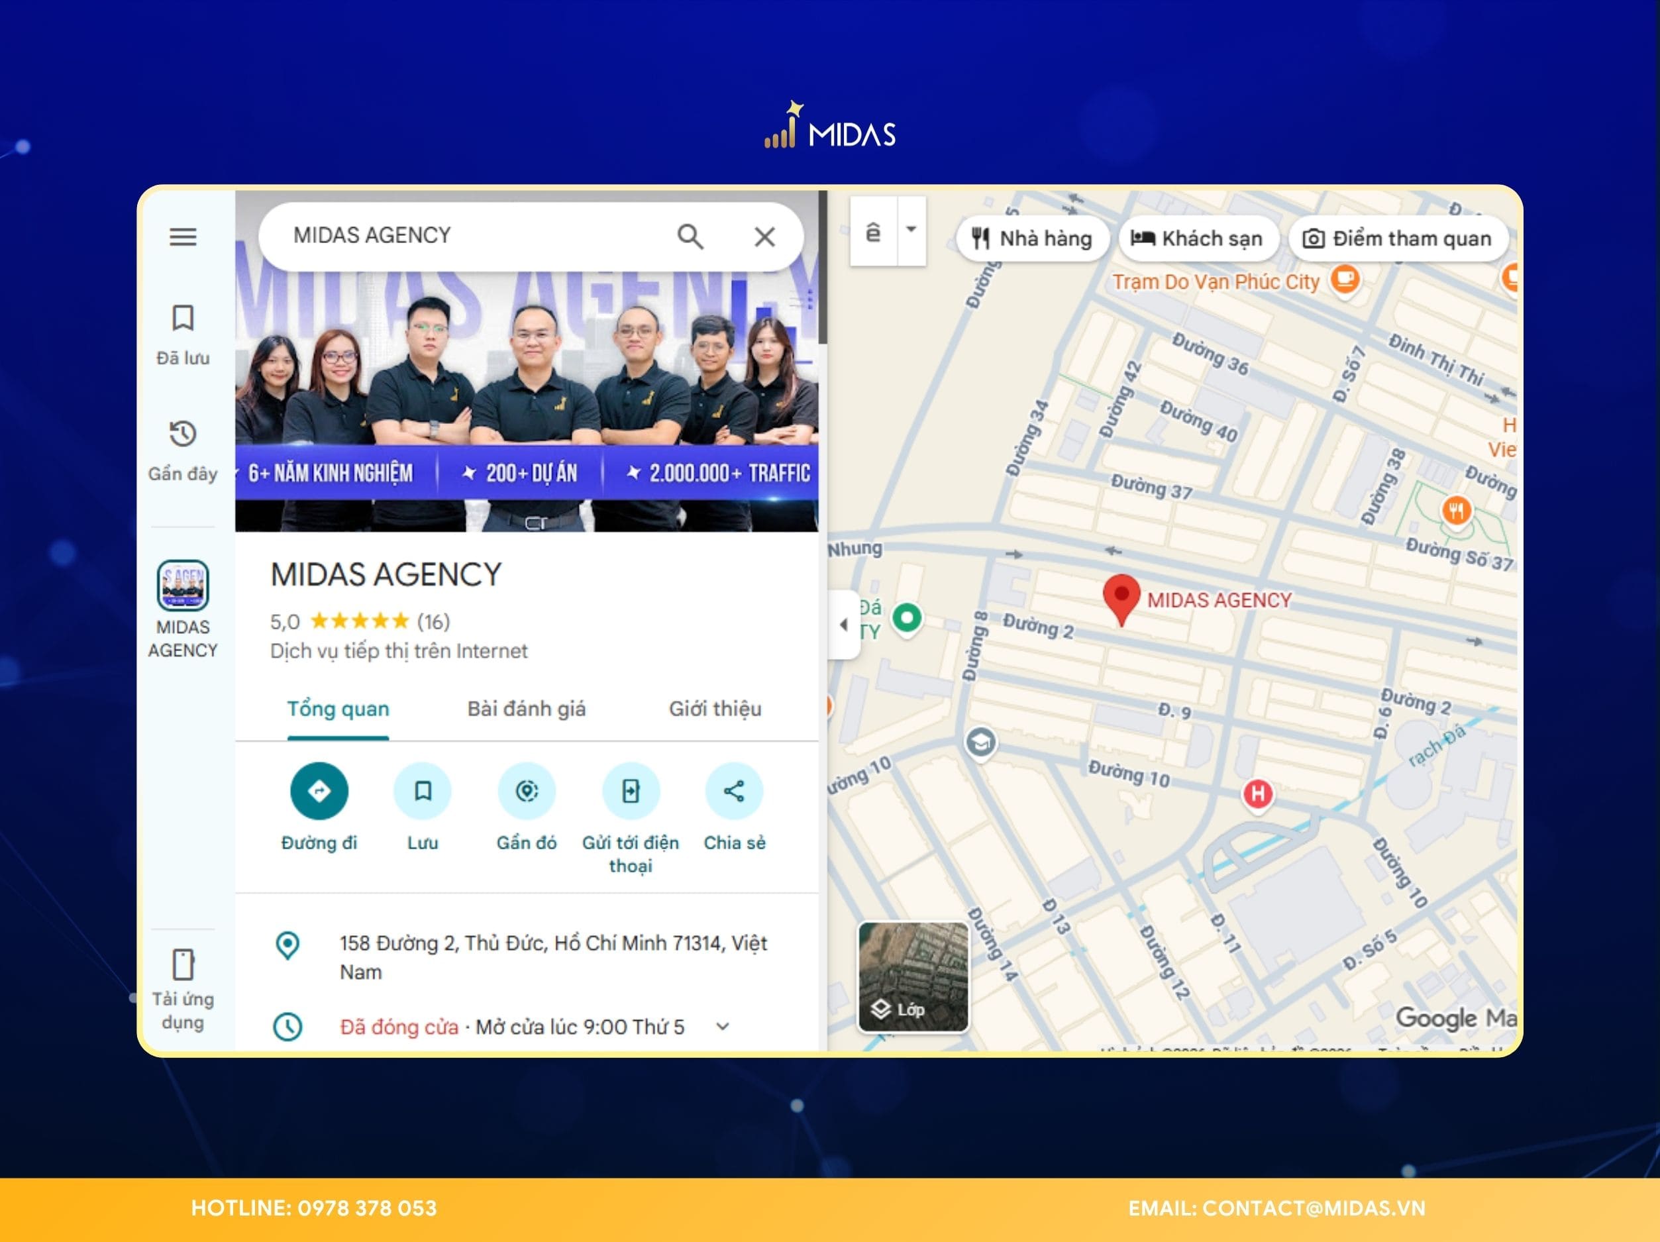Filter by Khách sạn hotels chip
This screenshot has width=1660, height=1242.
[x=1198, y=238]
